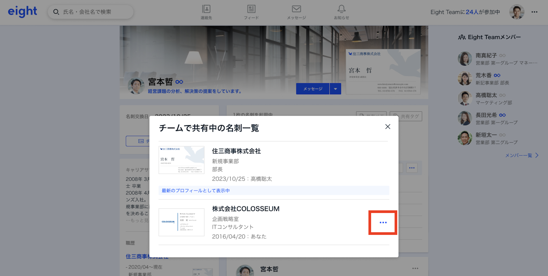548x276 pixels.
Task: Select team member 南真紀子
Action: (486, 56)
